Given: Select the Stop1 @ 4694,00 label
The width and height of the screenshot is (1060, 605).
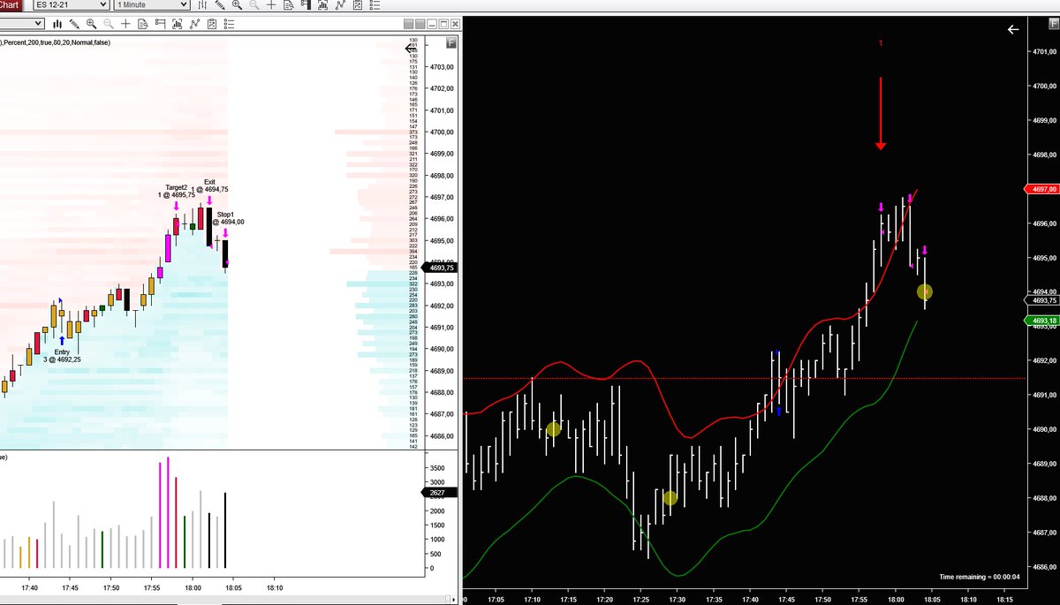Looking at the screenshot, I should point(226,218).
